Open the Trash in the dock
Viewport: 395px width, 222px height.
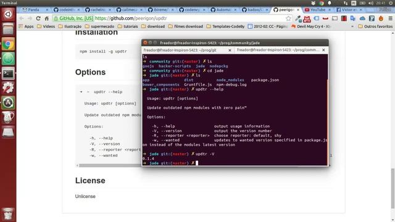point(8,214)
